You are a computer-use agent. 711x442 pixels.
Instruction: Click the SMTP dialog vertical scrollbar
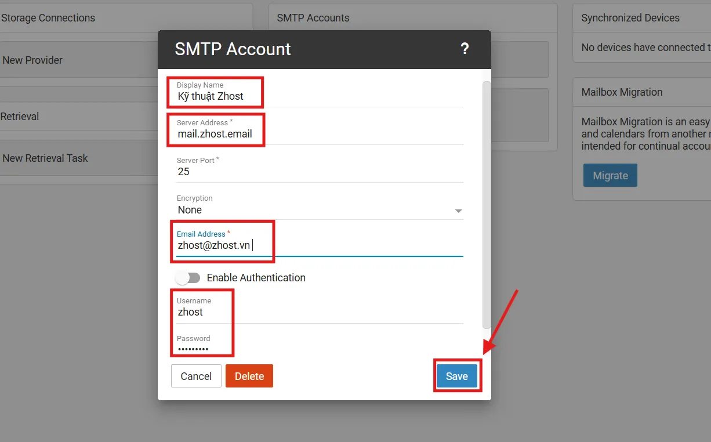pos(487,203)
